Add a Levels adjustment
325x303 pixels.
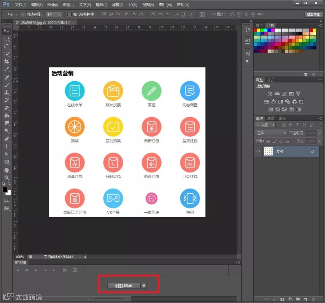point(277,94)
